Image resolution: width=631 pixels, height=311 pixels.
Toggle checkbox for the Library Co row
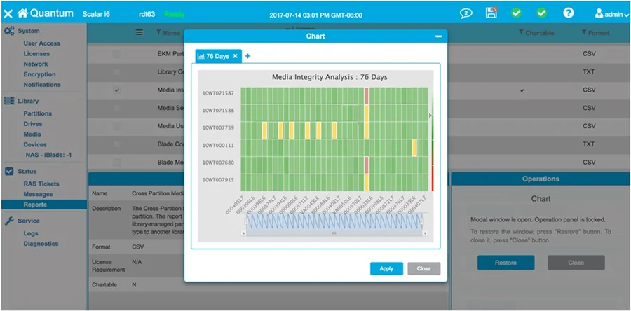click(116, 72)
